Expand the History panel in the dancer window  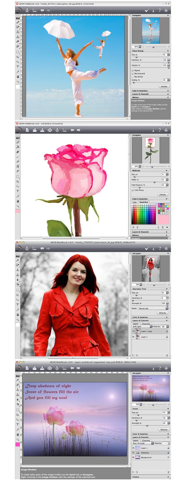[x=150, y=97]
